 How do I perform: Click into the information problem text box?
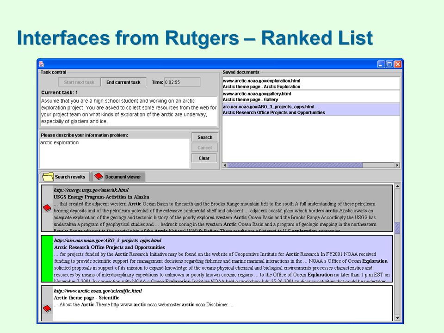tap(114, 153)
